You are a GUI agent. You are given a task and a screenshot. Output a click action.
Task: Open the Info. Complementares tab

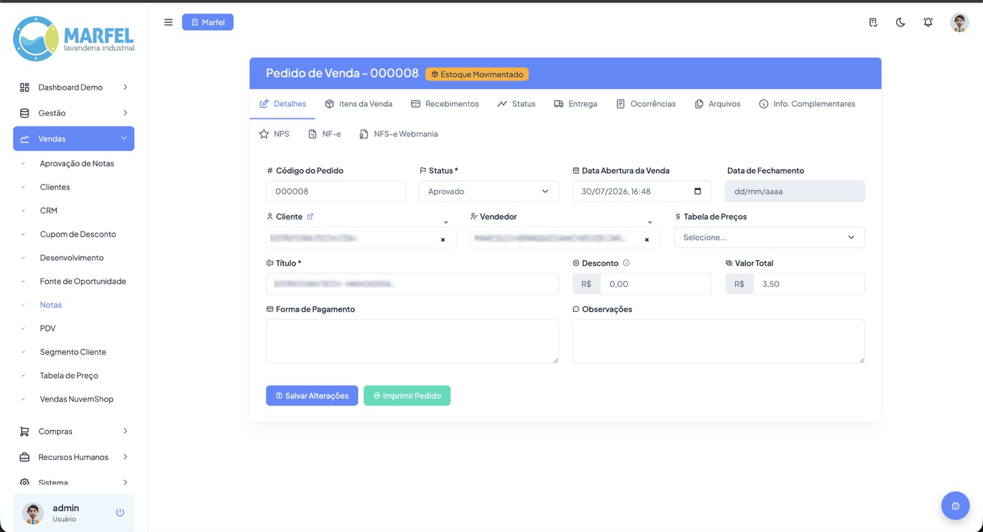click(807, 104)
